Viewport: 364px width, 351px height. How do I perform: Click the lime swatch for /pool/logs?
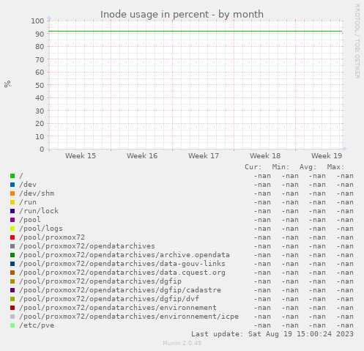[x=12, y=229]
